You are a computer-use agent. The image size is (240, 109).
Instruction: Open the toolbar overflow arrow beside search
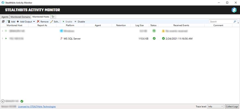click(x=238, y=23)
